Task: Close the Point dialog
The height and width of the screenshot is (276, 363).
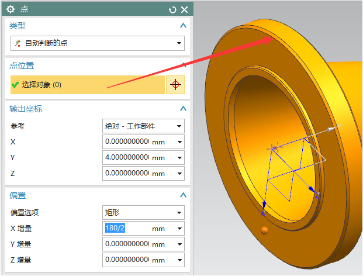Action: tap(185, 9)
